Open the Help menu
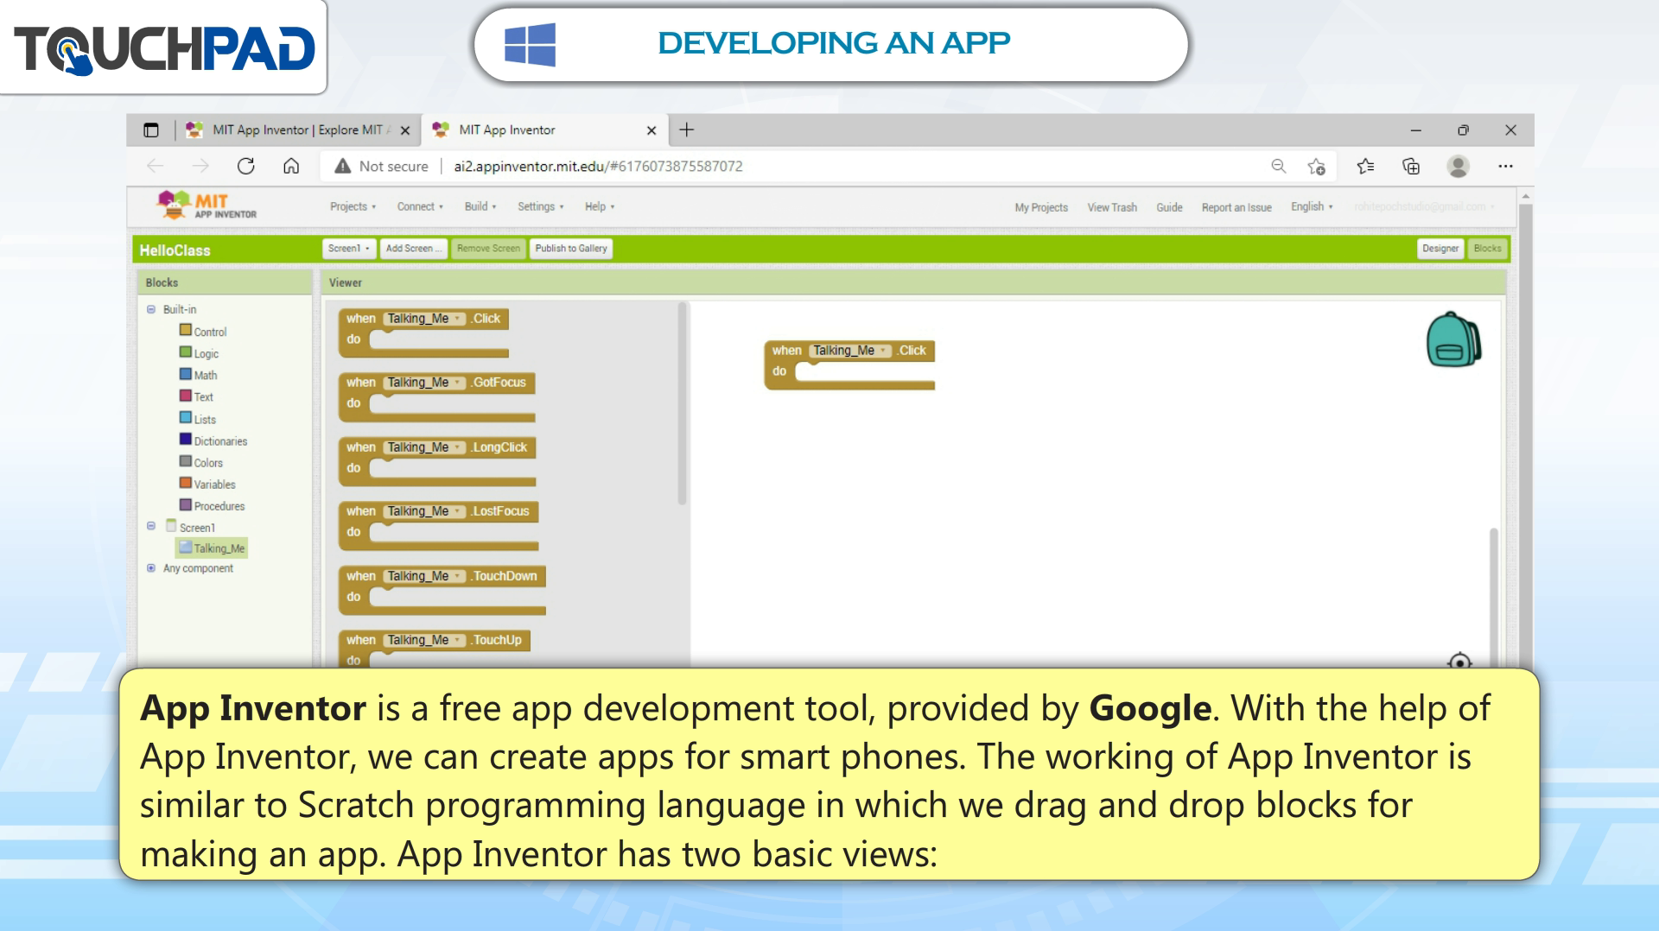 (600, 206)
